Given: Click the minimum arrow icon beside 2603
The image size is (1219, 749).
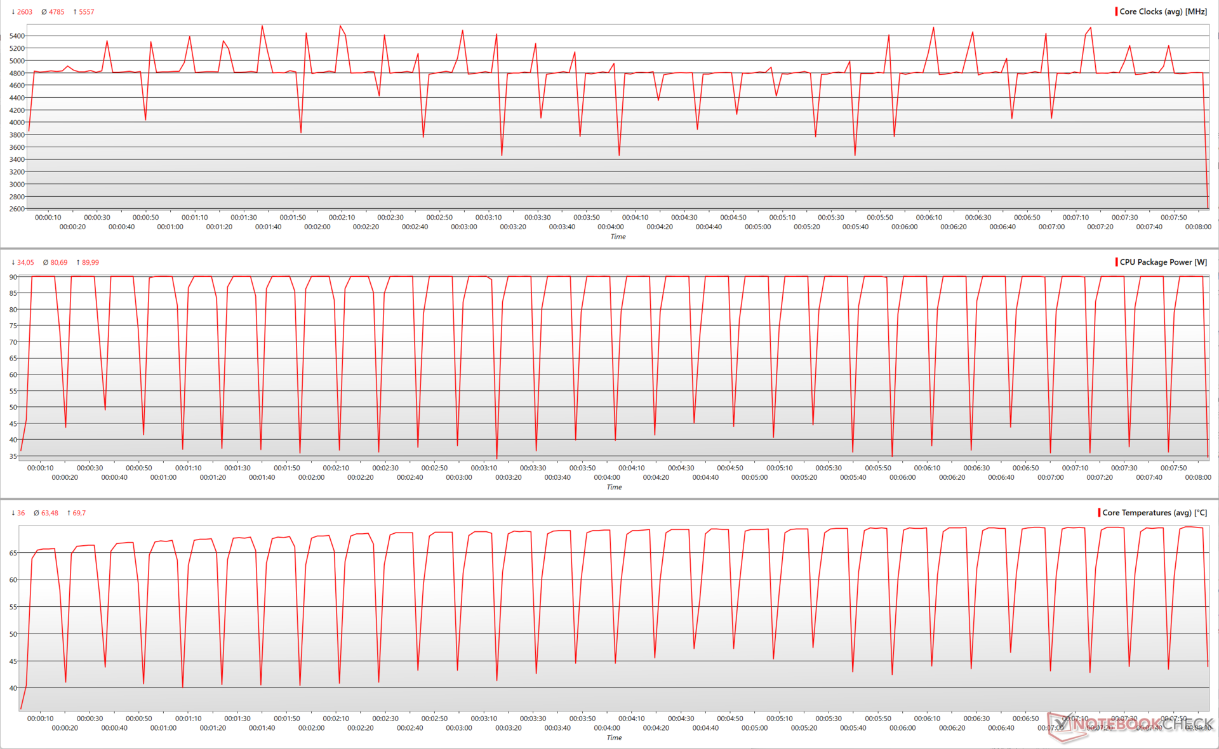Looking at the screenshot, I should point(13,12).
